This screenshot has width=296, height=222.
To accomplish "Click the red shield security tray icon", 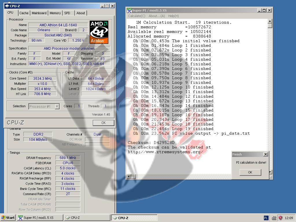I will (280, 218).
